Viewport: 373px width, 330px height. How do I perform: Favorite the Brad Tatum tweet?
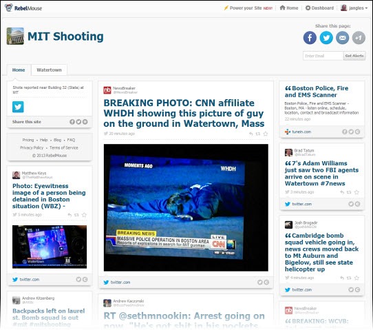tap(356, 192)
